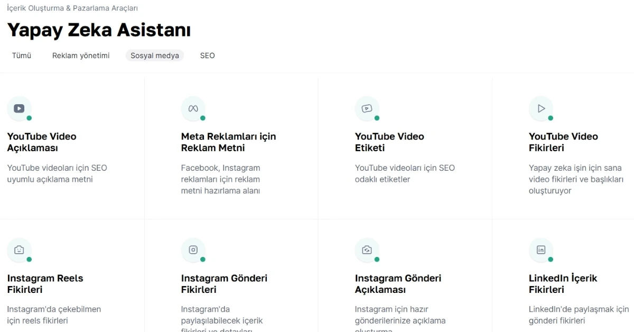Click the Meta Reklamları icon
634x332 pixels.
point(193,108)
